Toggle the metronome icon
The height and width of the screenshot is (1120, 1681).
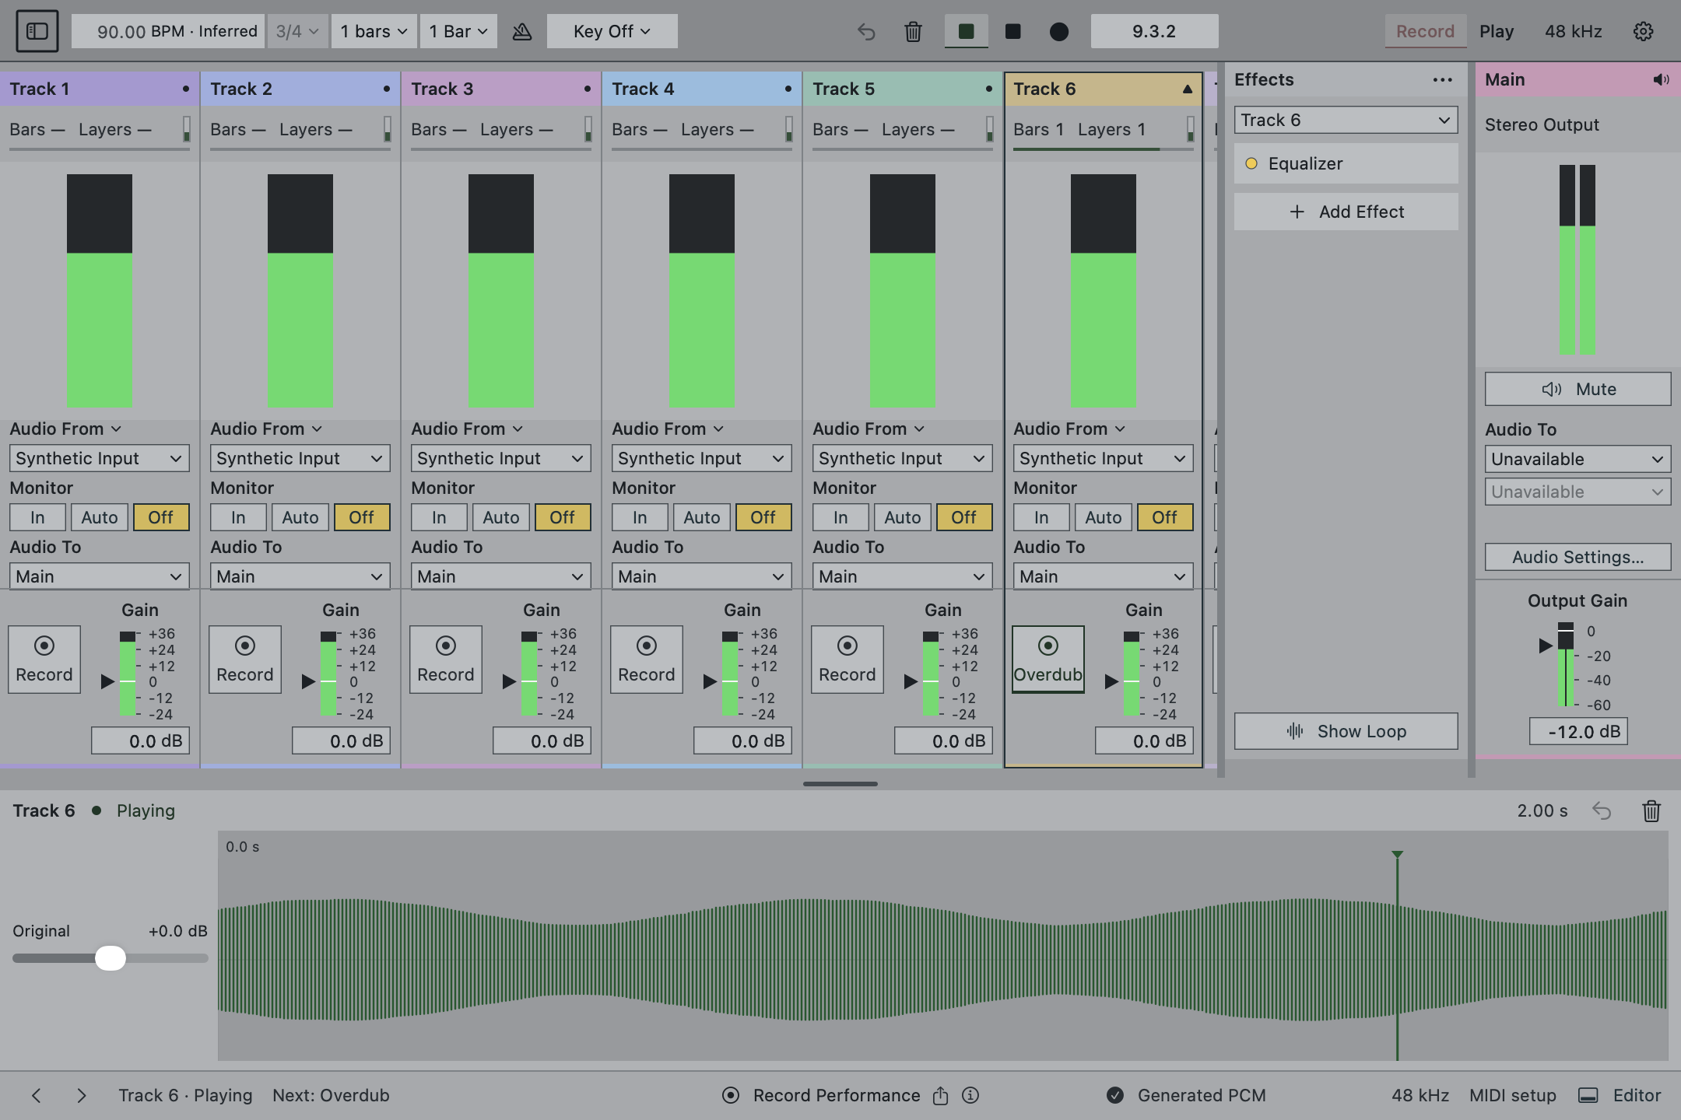(522, 31)
